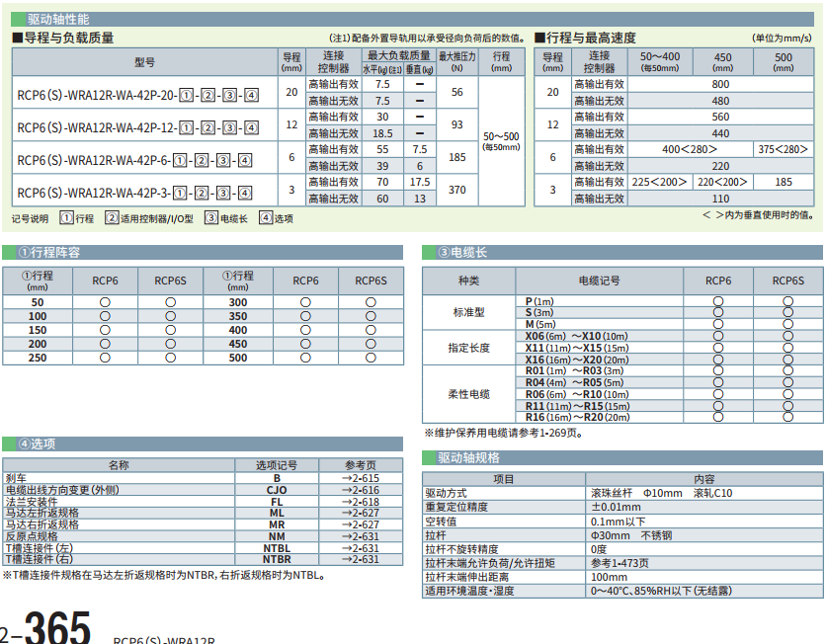Select speed cell 225<200>
Image resolution: width=827 pixels, height=644 pixels.
(x=659, y=182)
